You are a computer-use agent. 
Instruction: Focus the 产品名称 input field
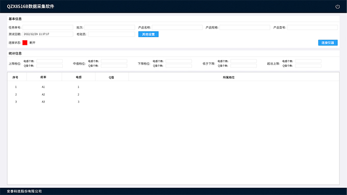[177, 28]
